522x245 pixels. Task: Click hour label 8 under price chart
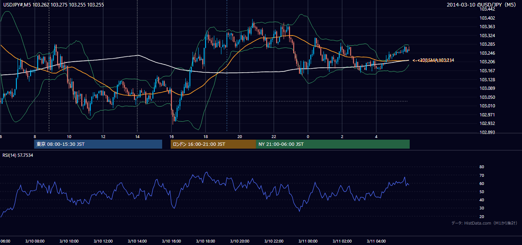35,136
